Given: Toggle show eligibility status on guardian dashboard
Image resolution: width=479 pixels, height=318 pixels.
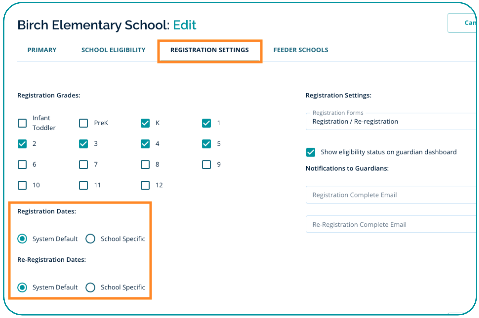Looking at the screenshot, I should [x=311, y=152].
